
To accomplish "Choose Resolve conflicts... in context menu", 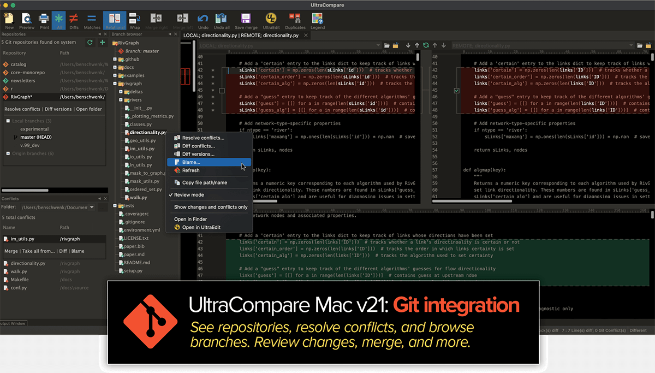I will coord(209,138).
